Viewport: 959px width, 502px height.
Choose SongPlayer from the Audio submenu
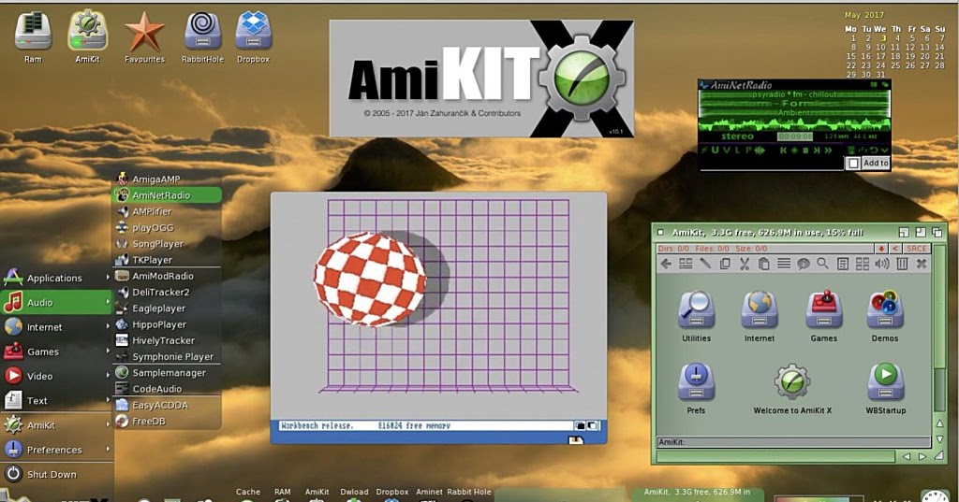tap(167, 244)
